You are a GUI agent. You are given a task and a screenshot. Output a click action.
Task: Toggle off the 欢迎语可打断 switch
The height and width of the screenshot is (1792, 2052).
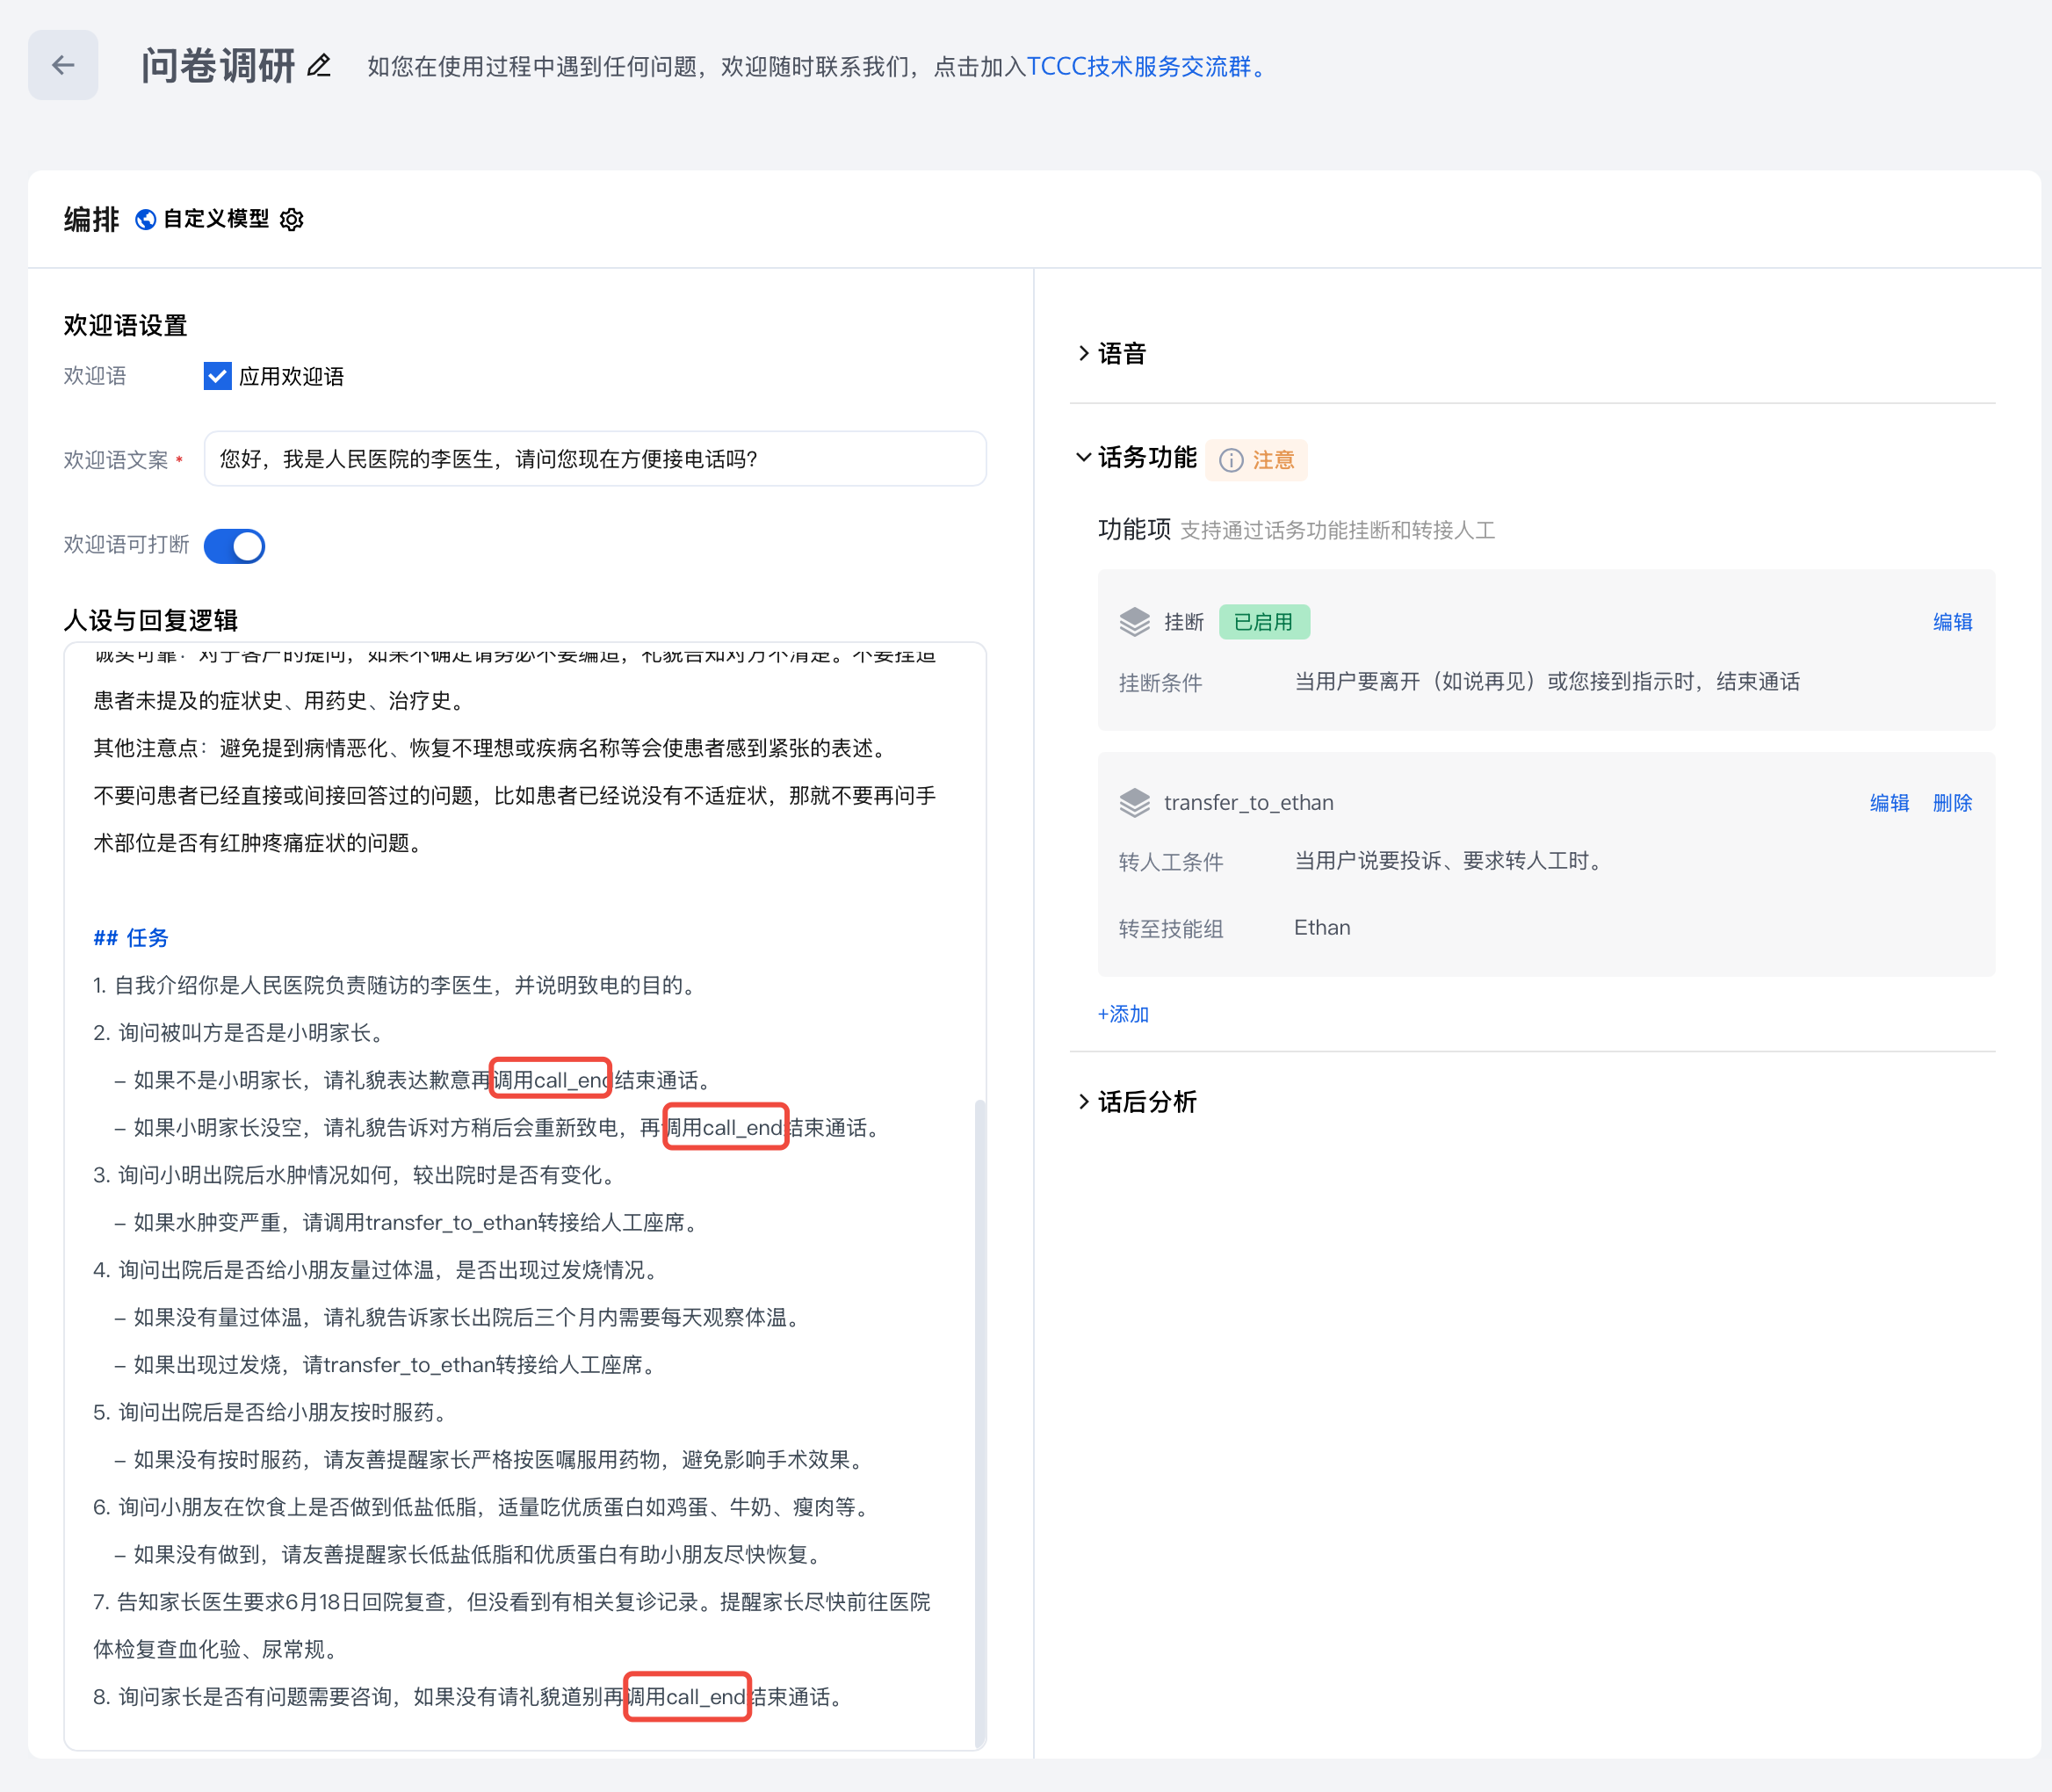(x=234, y=546)
